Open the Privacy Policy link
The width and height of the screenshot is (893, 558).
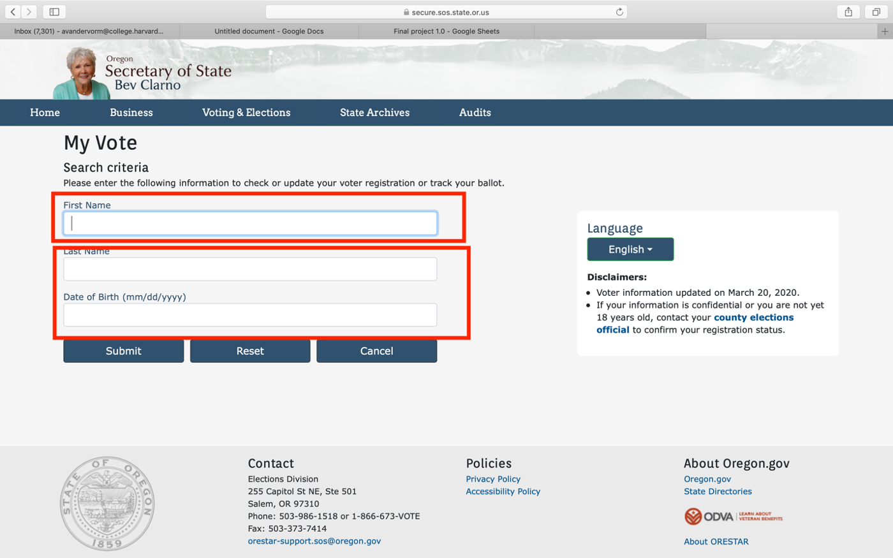(x=492, y=479)
